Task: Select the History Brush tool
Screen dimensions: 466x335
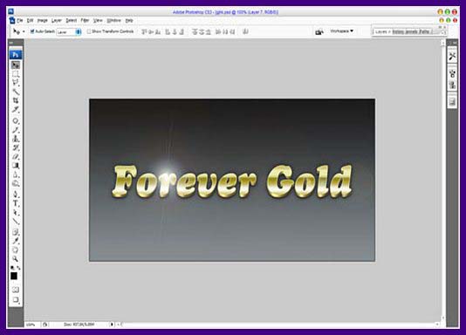Action: click(x=16, y=147)
